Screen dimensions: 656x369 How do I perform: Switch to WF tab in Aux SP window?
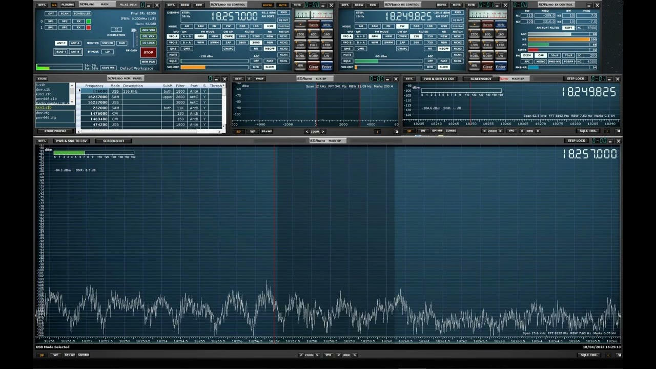pyautogui.click(x=253, y=132)
